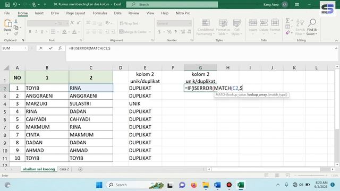
Task: Click the Cut scissors icon
Action: [x=16, y=21]
